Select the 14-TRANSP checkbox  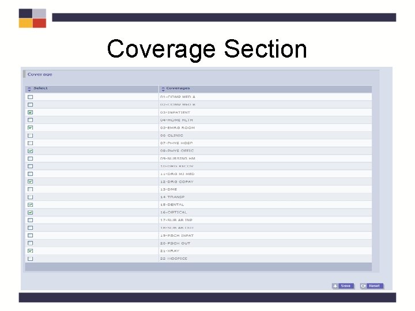31,197
